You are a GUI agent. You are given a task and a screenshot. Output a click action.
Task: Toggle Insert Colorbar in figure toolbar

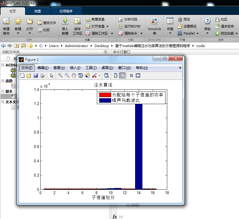click(116, 76)
